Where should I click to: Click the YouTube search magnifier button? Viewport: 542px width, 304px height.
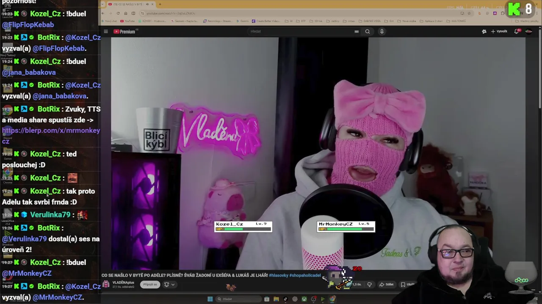click(367, 31)
